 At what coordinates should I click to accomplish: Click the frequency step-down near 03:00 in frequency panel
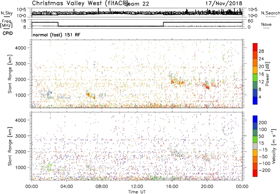[58, 24]
